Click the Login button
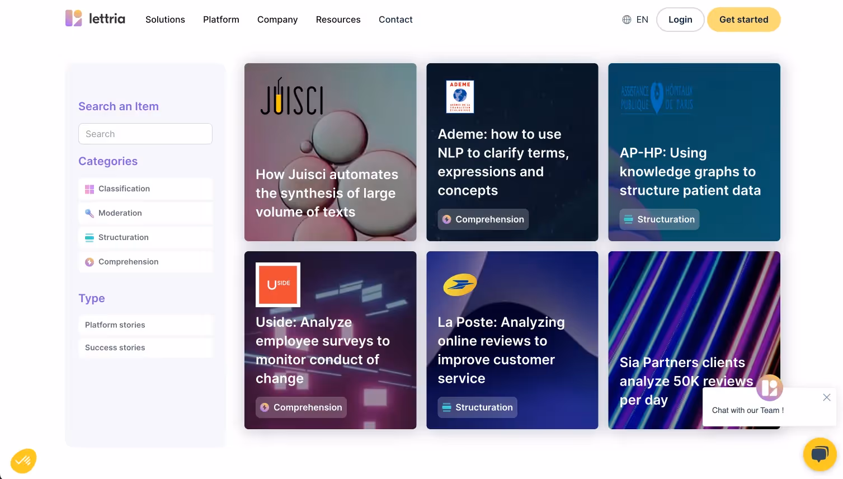843x479 pixels. (680, 20)
